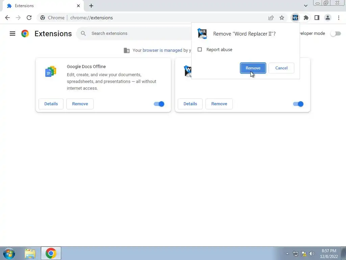Remove the Google Docs Offline extension
Image resolution: width=346 pixels, height=260 pixels.
80,104
